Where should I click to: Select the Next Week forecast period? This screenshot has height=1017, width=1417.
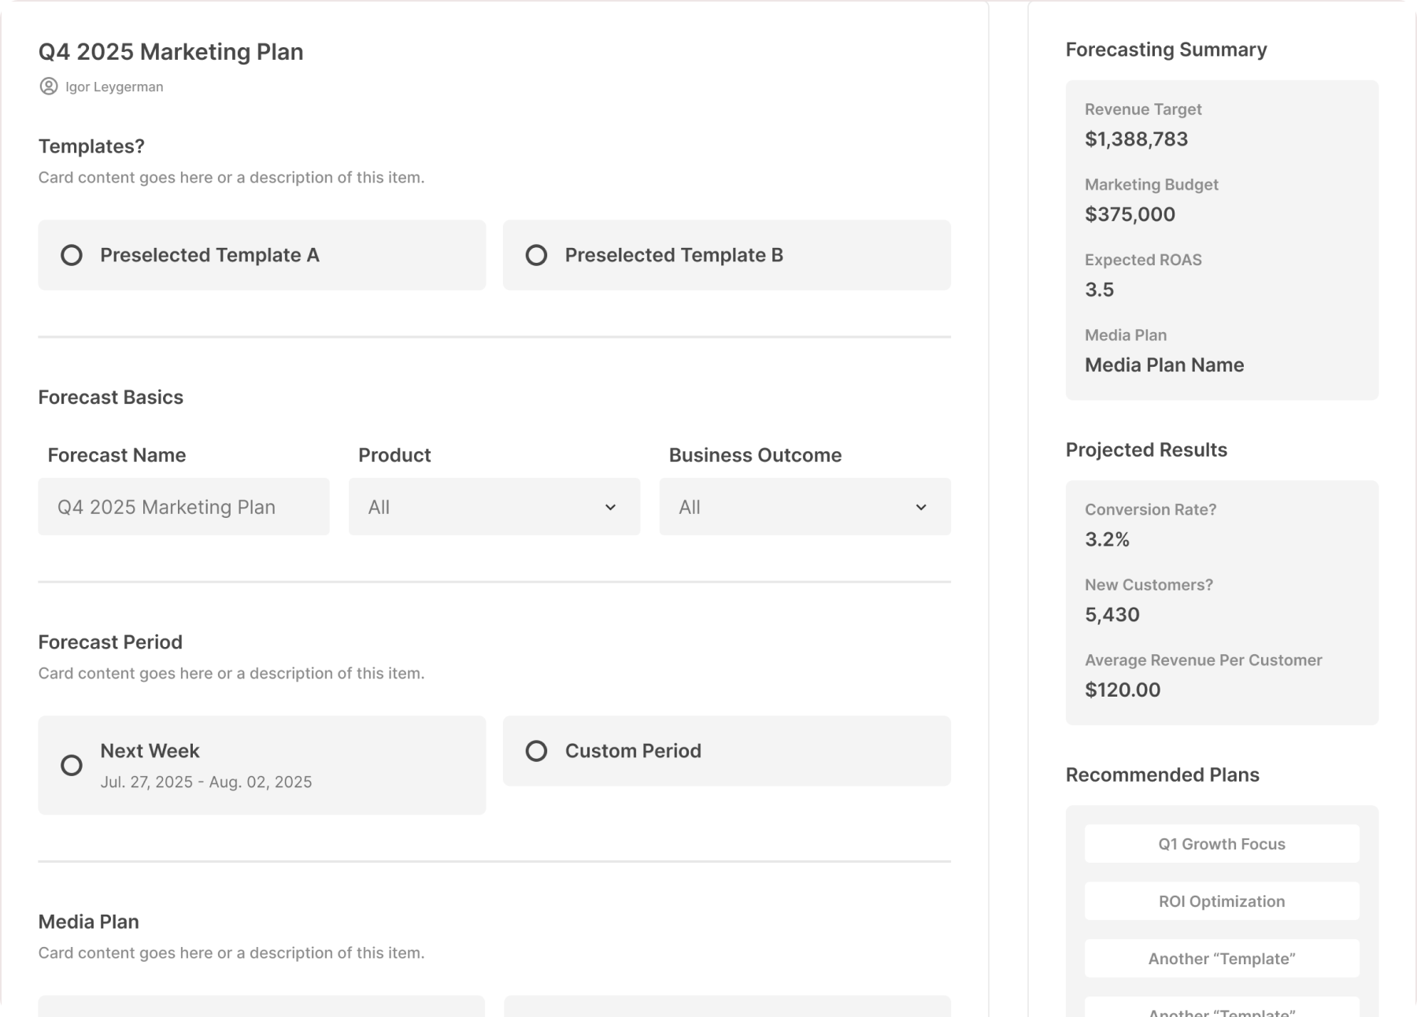[72, 765]
